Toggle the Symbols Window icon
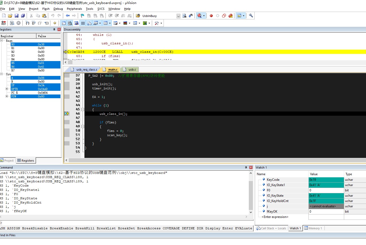This screenshot has height=245, width=366. point(76,23)
